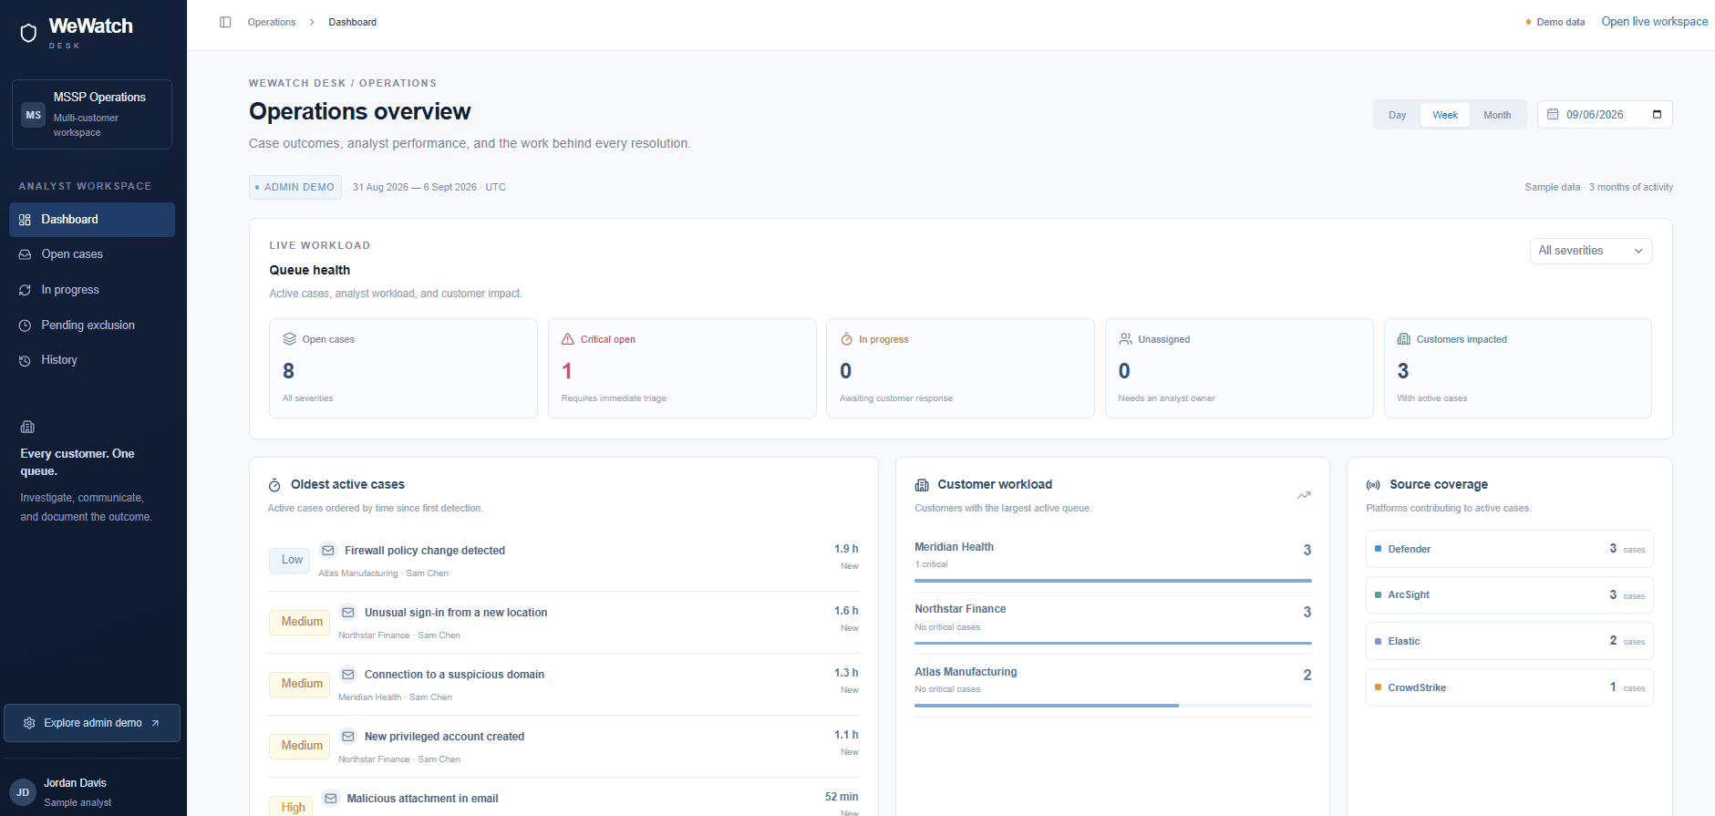Open the ArcSight source coverage row
The height and width of the screenshot is (816, 1715).
tap(1509, 595)
